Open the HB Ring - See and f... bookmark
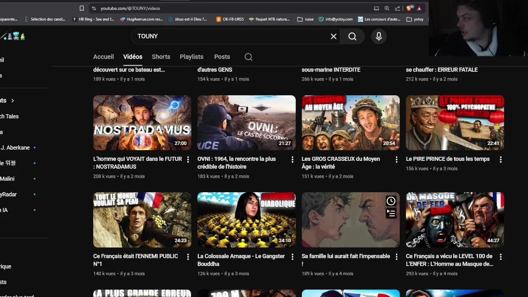 pyautogui.click(x=93, y=19)
